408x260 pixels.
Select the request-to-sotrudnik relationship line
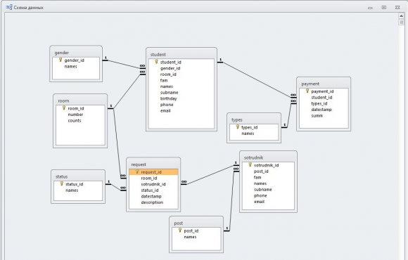click(x=210, y=175)
